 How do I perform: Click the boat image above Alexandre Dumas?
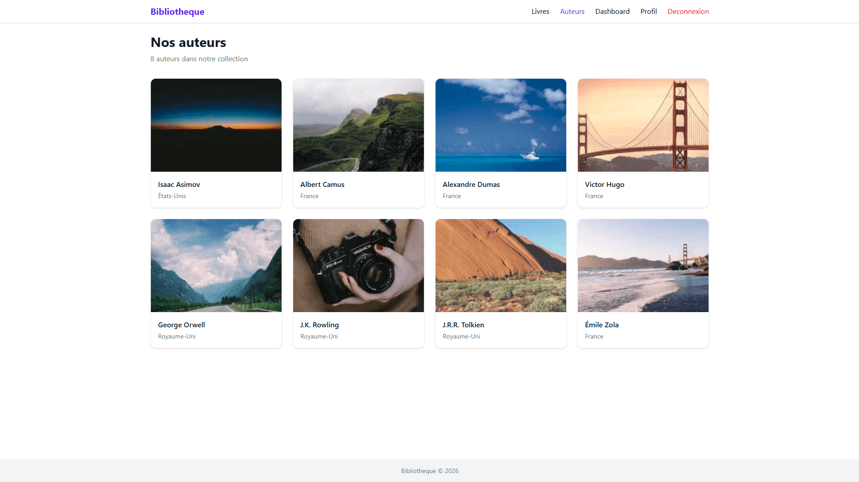(x=500, y=125)
